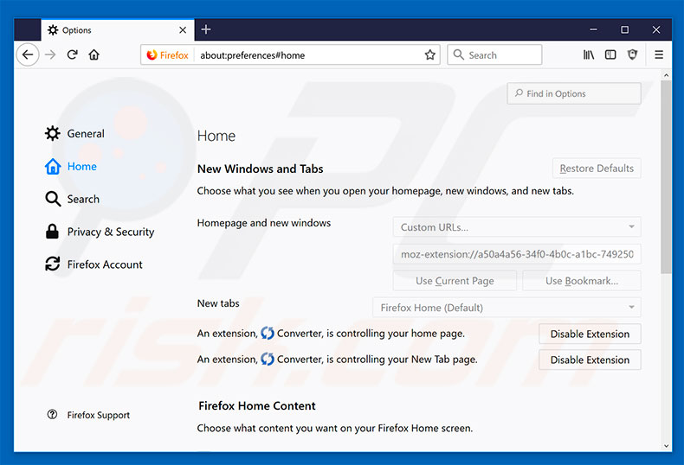Go back with the back arrow button
The width and height of the screenshot is (684, 465).
(x=28, y=54)
